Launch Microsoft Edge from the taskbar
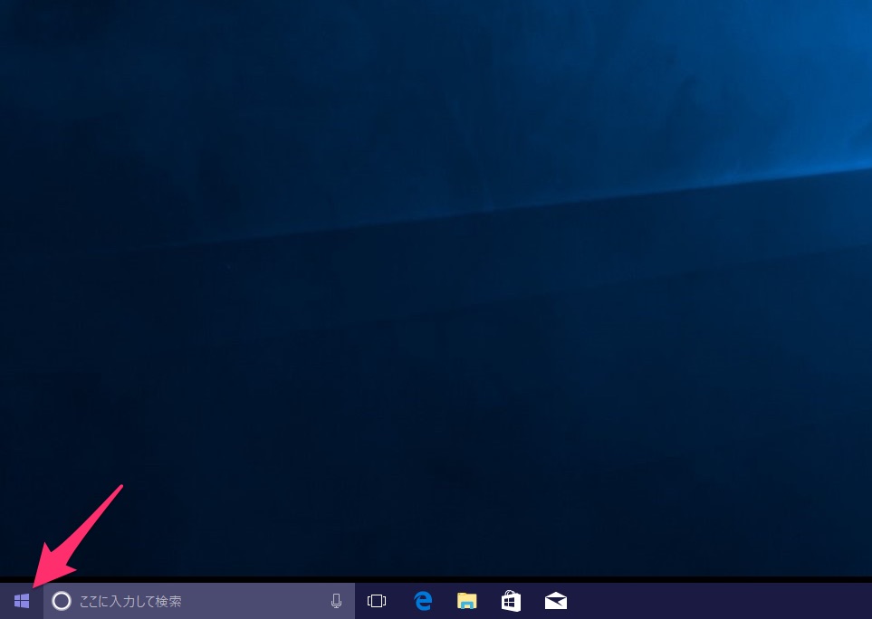 click(x=423, y=601)
